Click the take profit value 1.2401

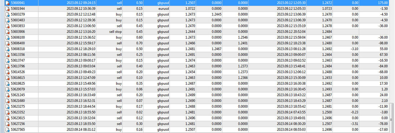[243, 43]
